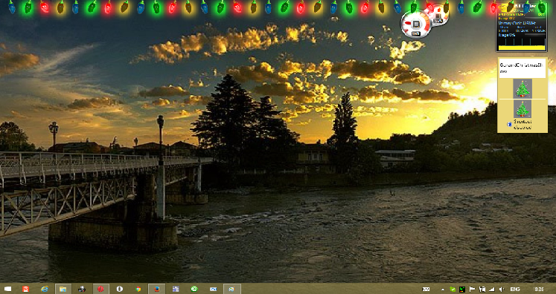Show hidden system tray icons
Screen dimensions: 556x294
[443, 289]
